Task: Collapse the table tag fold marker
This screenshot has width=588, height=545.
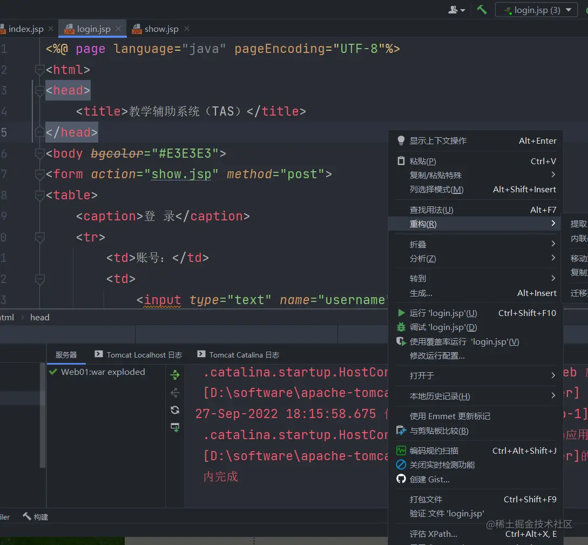Action: 39,195
